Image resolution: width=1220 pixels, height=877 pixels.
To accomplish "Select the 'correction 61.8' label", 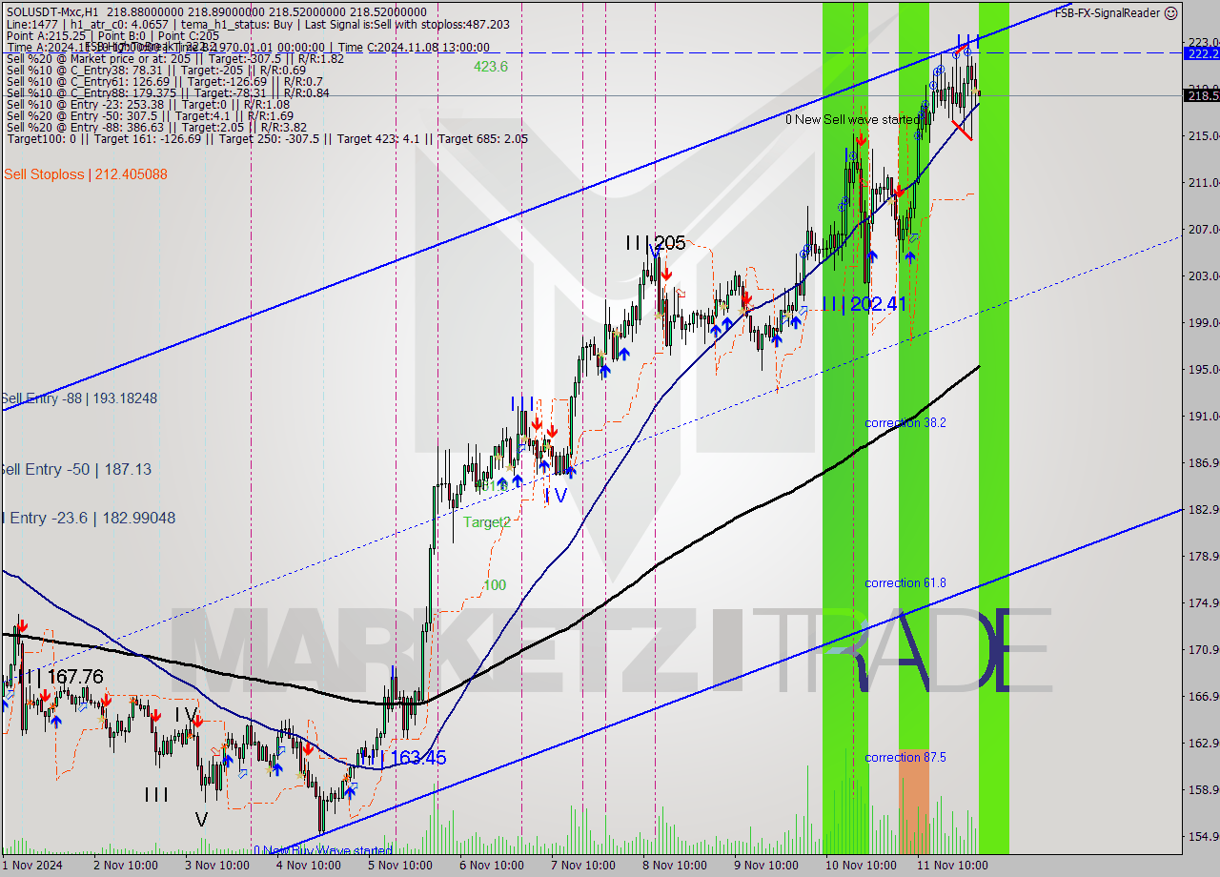I will pyautogui.click(x=905, y=582).
